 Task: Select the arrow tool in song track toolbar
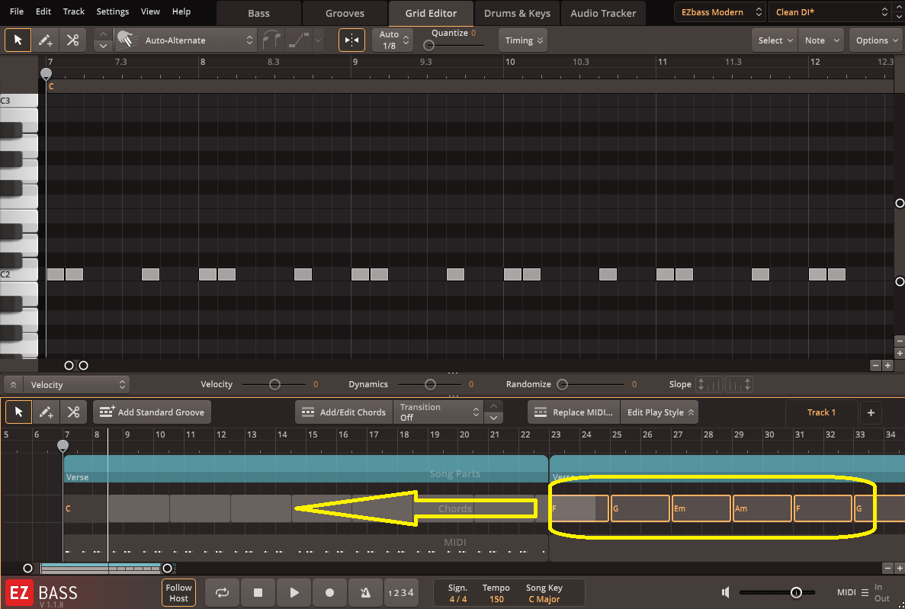(x=18, y=412)
